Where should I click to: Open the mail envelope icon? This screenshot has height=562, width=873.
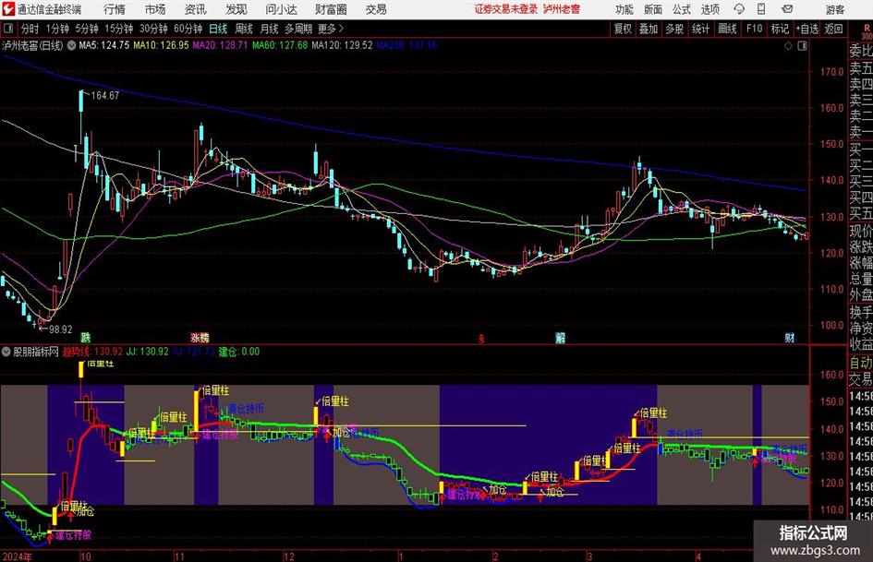[x=787, y=9]
